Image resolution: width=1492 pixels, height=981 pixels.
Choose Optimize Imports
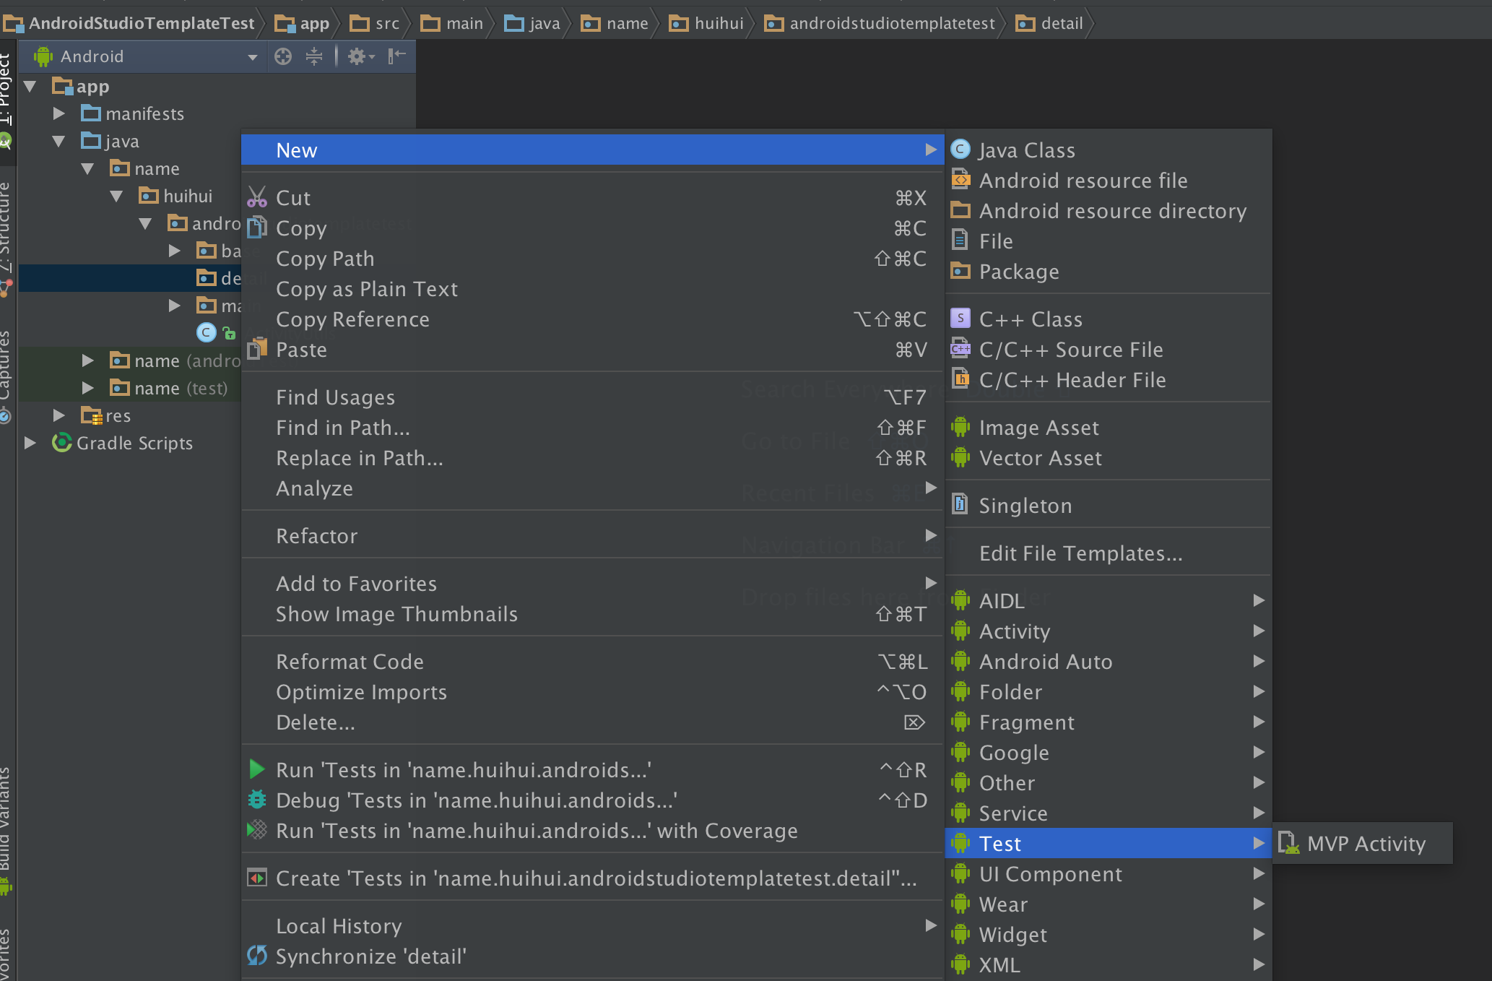[x=592, y=692]
